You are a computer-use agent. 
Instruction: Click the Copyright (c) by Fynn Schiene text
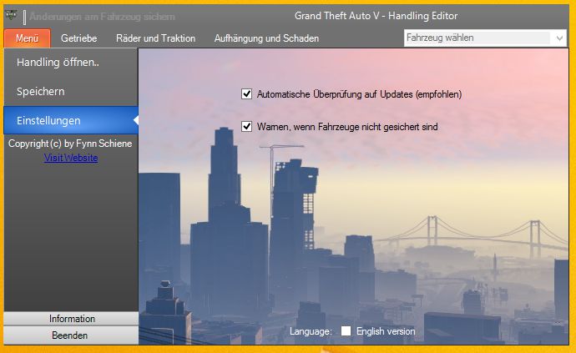click(x=70, y=144)
